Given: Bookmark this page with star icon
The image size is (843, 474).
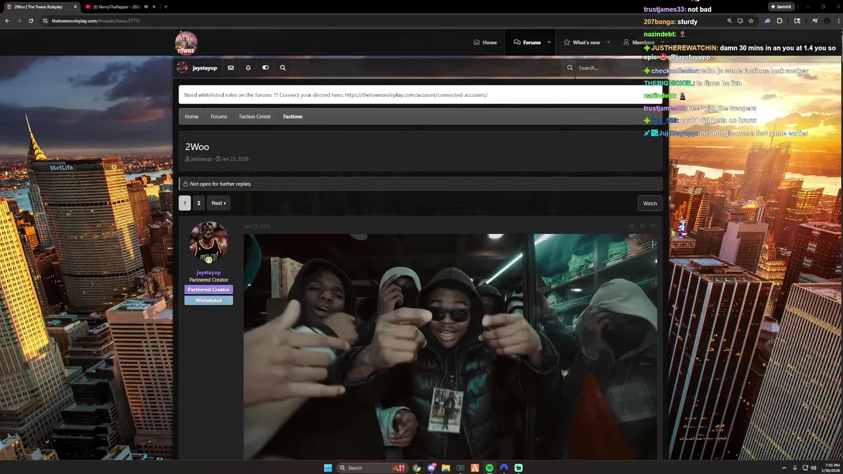Looking at the screenshot, I should pyautogui.click(x=751, y=20).
